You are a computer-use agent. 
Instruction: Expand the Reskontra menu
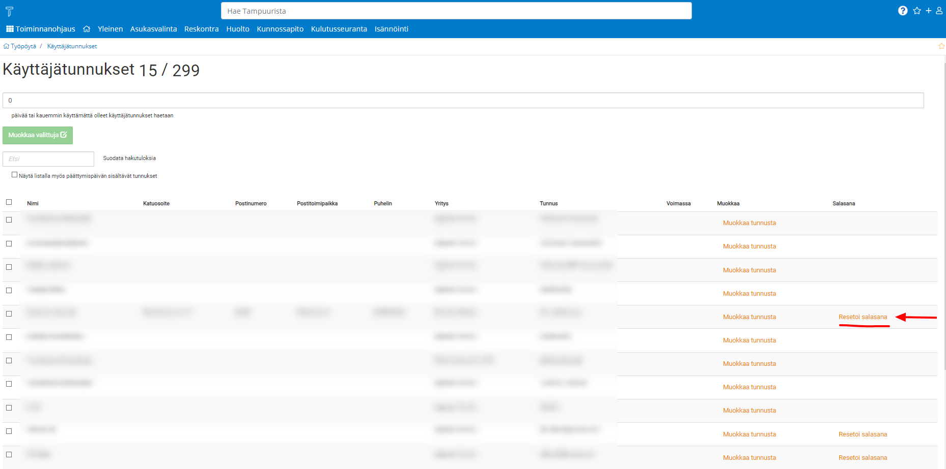tap(201, 29)
